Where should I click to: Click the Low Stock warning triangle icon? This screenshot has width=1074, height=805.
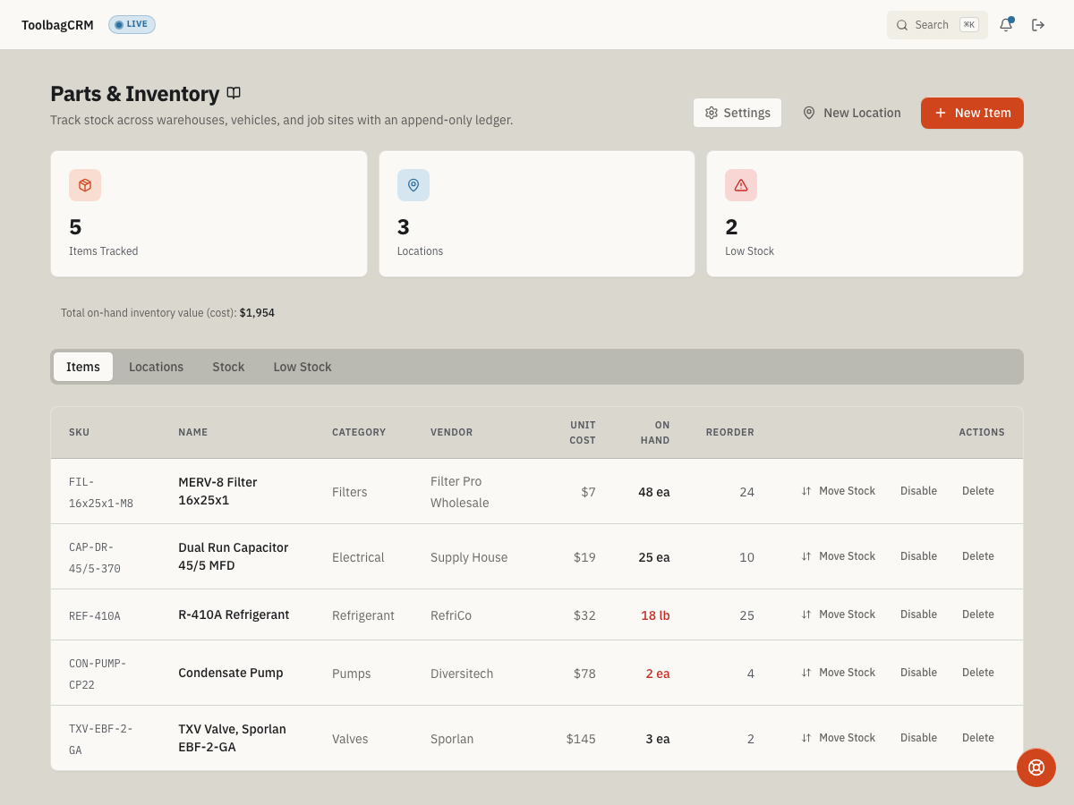741,185
